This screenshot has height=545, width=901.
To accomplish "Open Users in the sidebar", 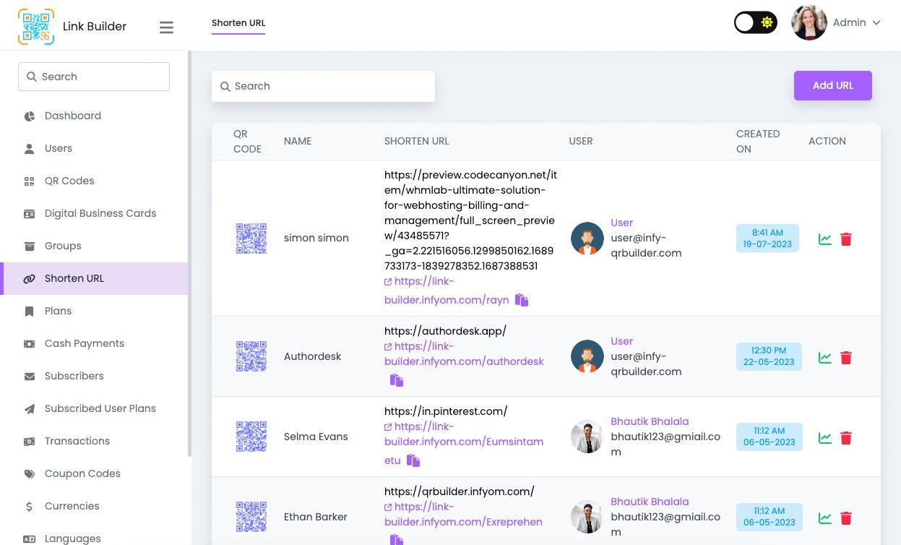I will pyautogui.click(x=94, y=148).
